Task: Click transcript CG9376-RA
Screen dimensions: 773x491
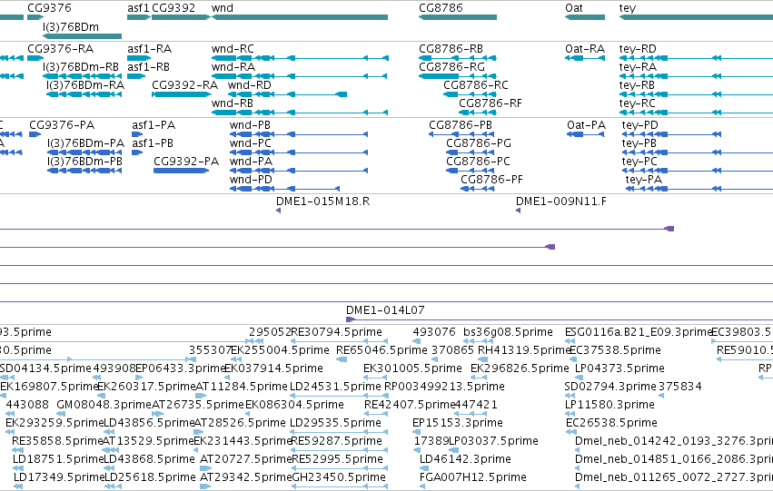Action: coord(60,49)
